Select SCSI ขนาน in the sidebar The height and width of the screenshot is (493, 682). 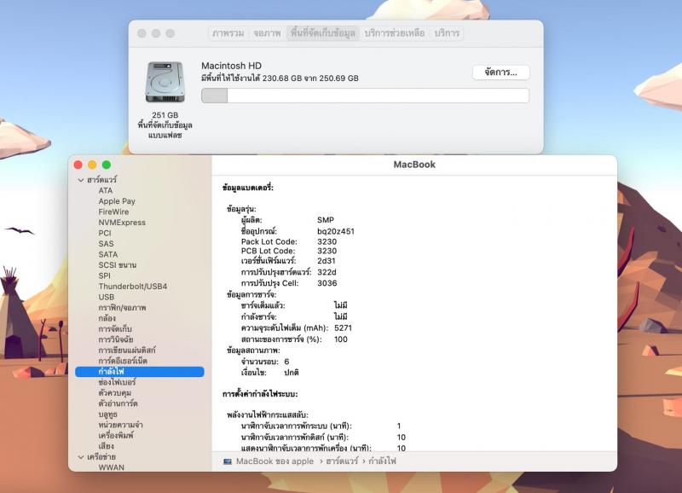point(117,265)
